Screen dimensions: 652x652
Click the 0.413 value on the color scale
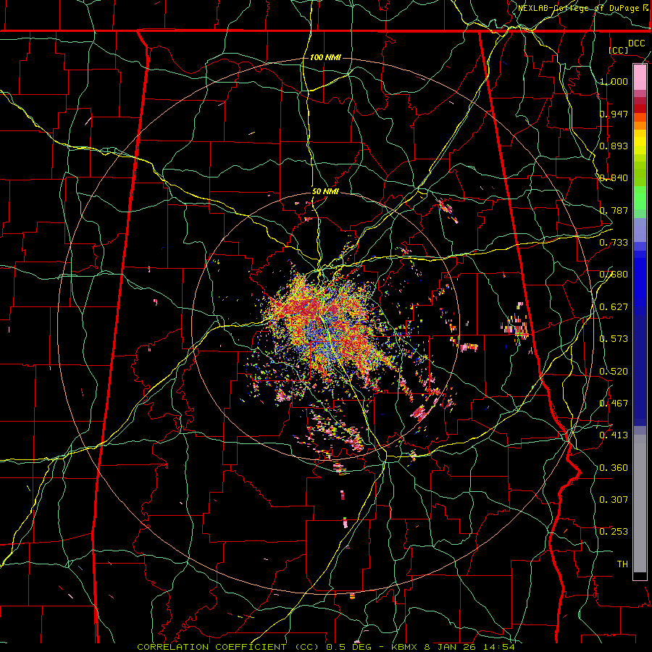[614, 435]
